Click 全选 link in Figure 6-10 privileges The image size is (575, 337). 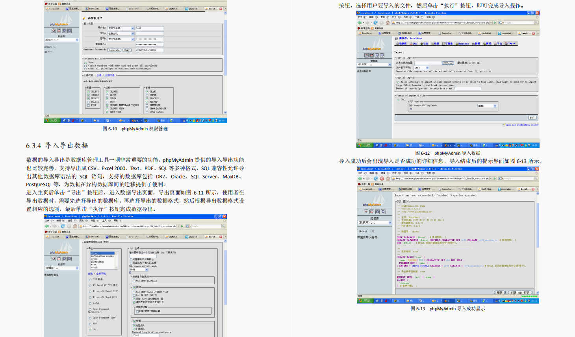point(99,76)
